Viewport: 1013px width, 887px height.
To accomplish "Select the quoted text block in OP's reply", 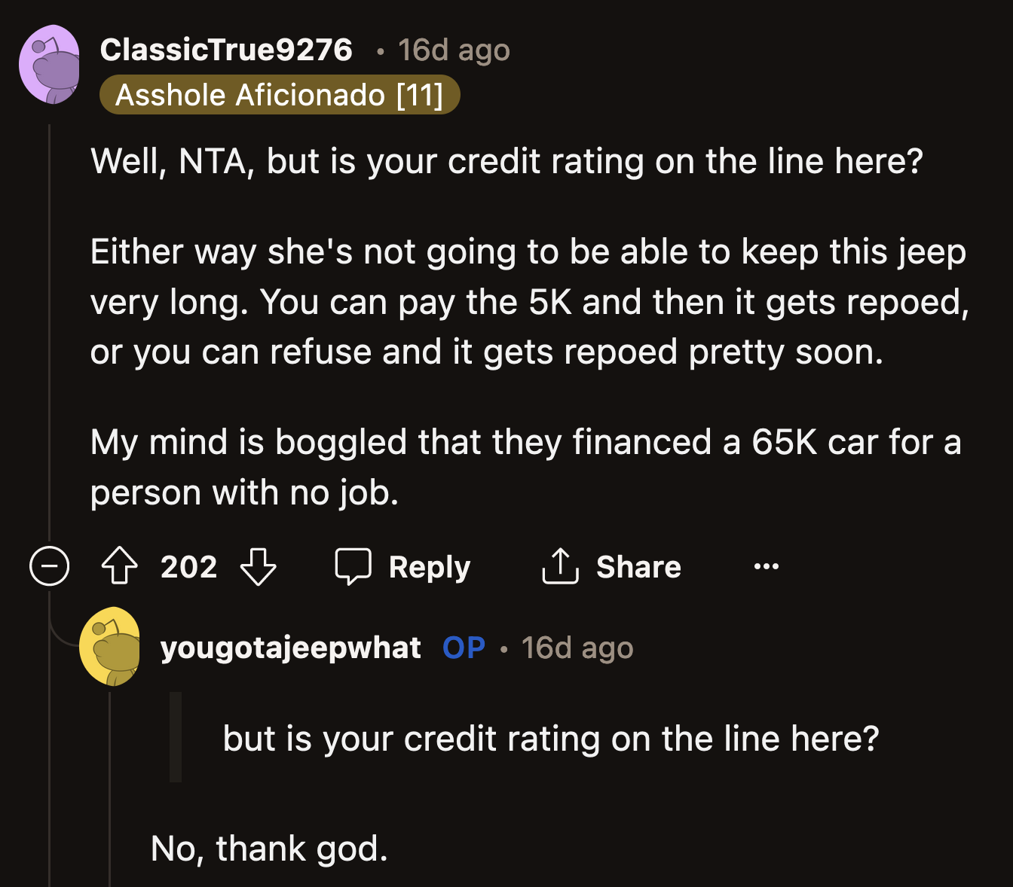I will tap(550, 739).
